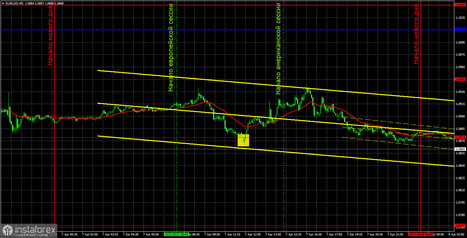Open the chart menu triangle beside EURUSD,M5

click(3, 3)
